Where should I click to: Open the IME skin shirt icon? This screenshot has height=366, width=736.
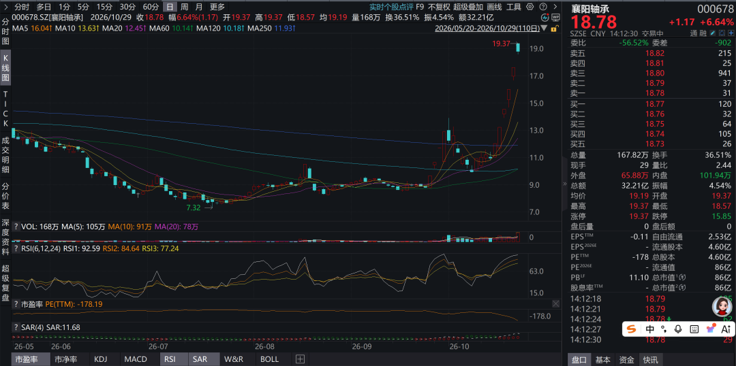click(711, 329)
